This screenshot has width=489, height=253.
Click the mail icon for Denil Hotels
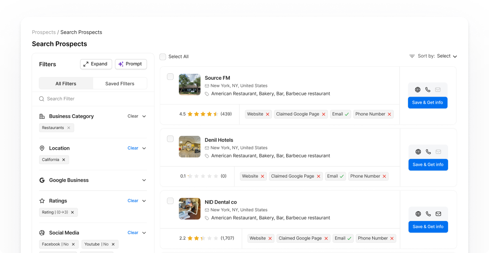click(x=438, y=152)
